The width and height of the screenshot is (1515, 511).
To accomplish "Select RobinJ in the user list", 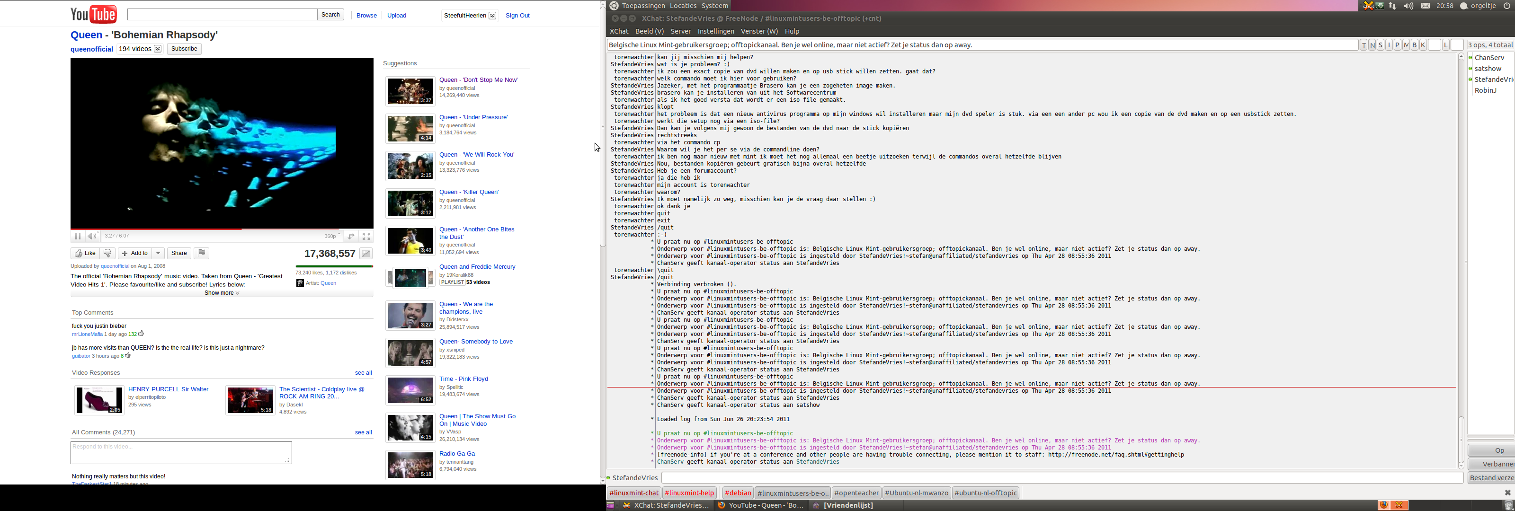I will pyautogui.click(x=1486, y=90).
